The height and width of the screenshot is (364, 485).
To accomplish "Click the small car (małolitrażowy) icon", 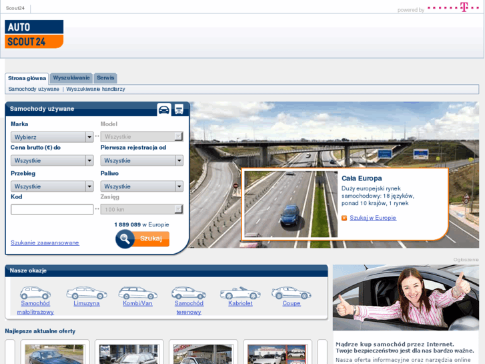I will 35,293.
